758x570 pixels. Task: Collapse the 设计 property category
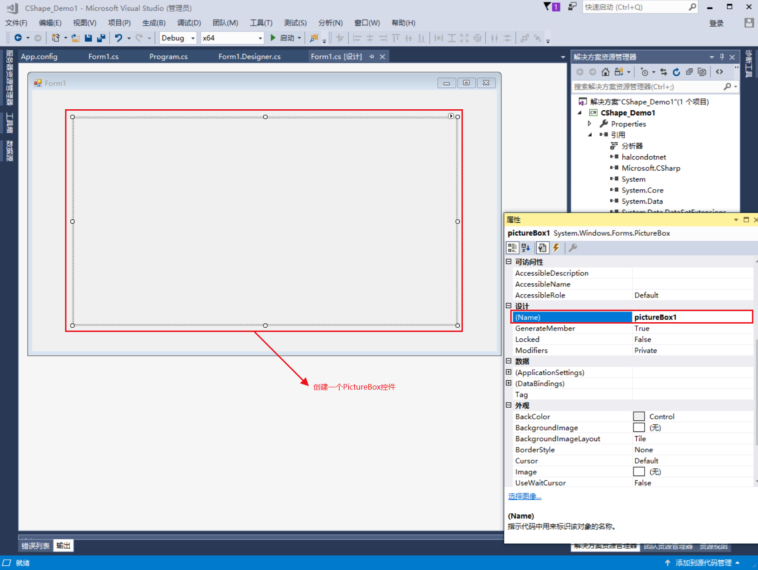coord(509,306)
